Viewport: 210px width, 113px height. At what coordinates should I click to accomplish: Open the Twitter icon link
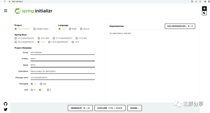(6, 109)
